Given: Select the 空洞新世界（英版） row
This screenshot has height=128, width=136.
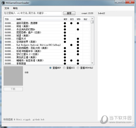Looking at the screenshot, I should click(47, 42).
